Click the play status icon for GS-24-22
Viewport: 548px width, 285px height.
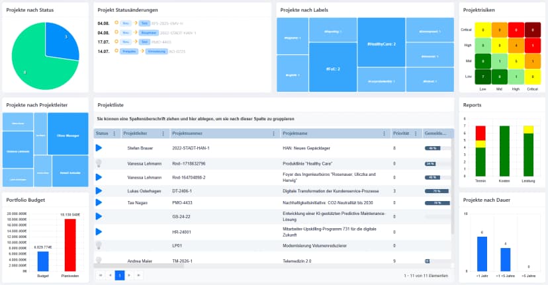[x=99, y=216]
